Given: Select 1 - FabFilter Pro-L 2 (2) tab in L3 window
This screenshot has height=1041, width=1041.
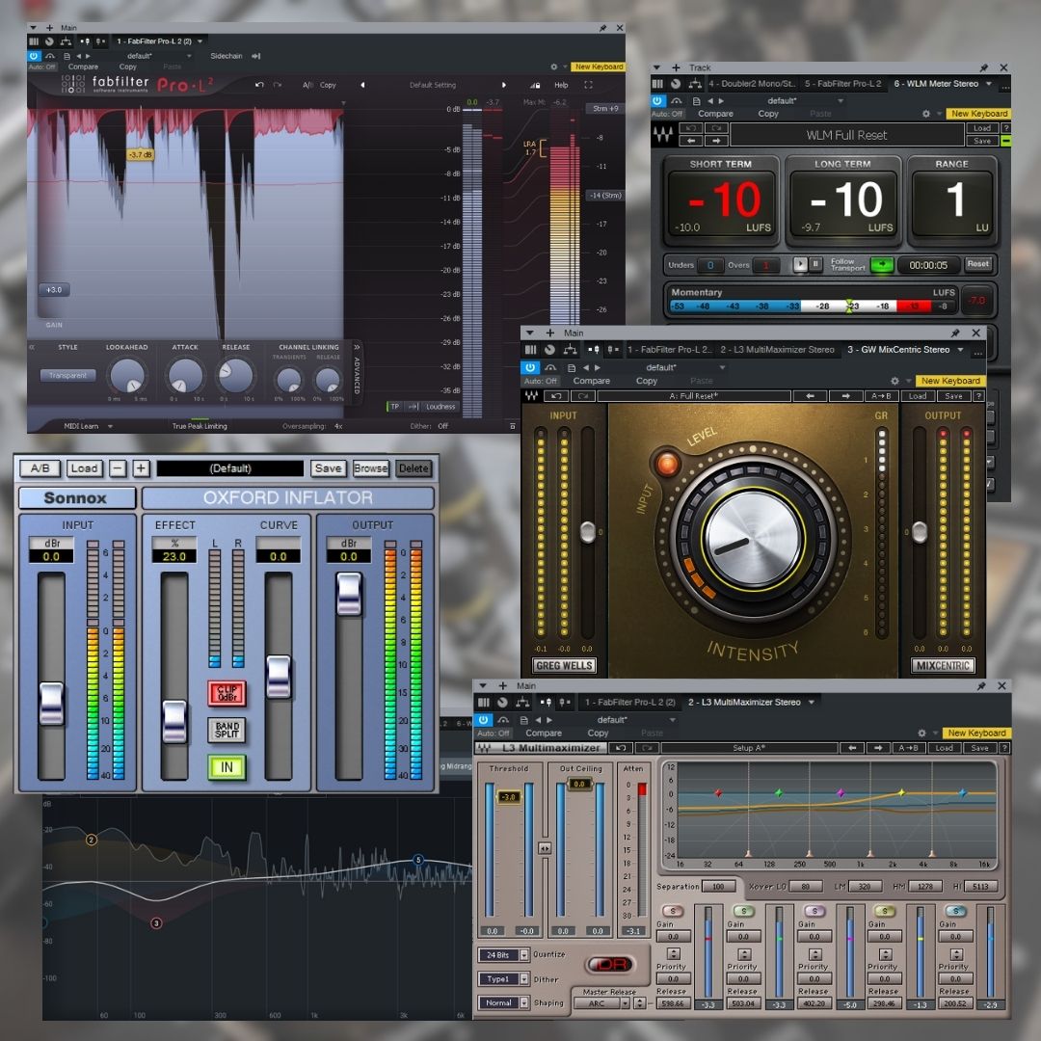Looking at the screenshot, I should pyautogui.click(x=630, y=703).
